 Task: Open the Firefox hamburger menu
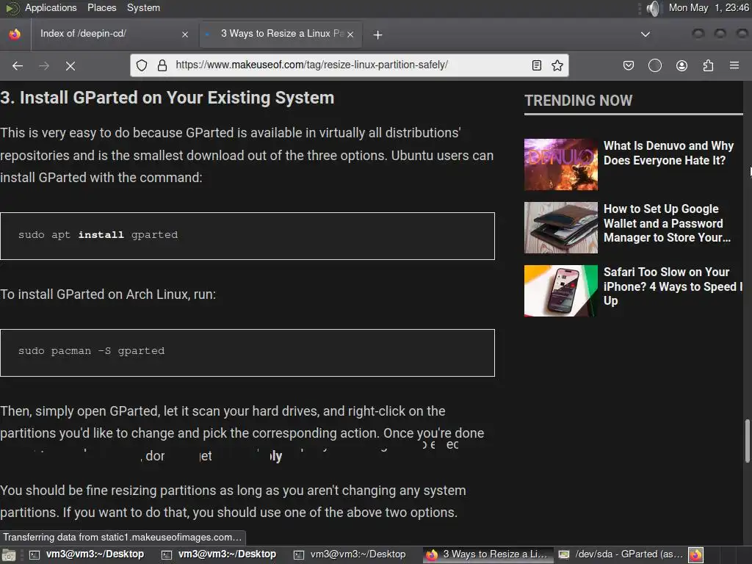(x=734, y=65)
